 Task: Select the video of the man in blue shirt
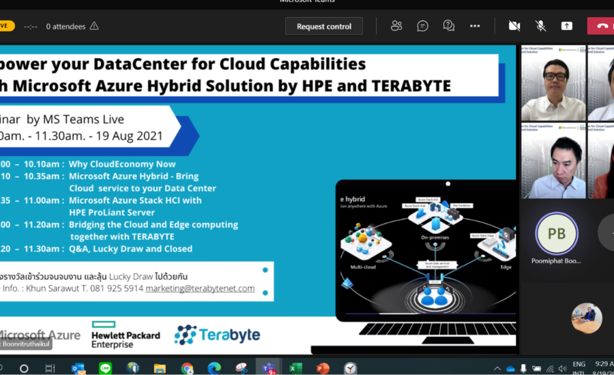[553, 161]
